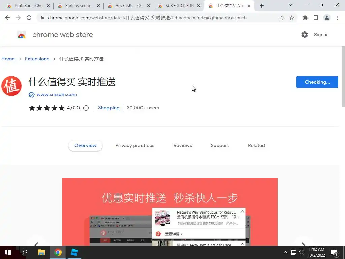Screen dimensions: 345x259
Task: Show the previous screenshot in carousel
Action: click(x=36, y=243)
